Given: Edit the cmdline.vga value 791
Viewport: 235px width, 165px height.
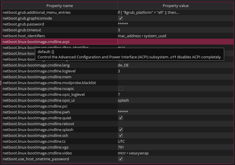Looking at the screenshot, I should (121, 147).
